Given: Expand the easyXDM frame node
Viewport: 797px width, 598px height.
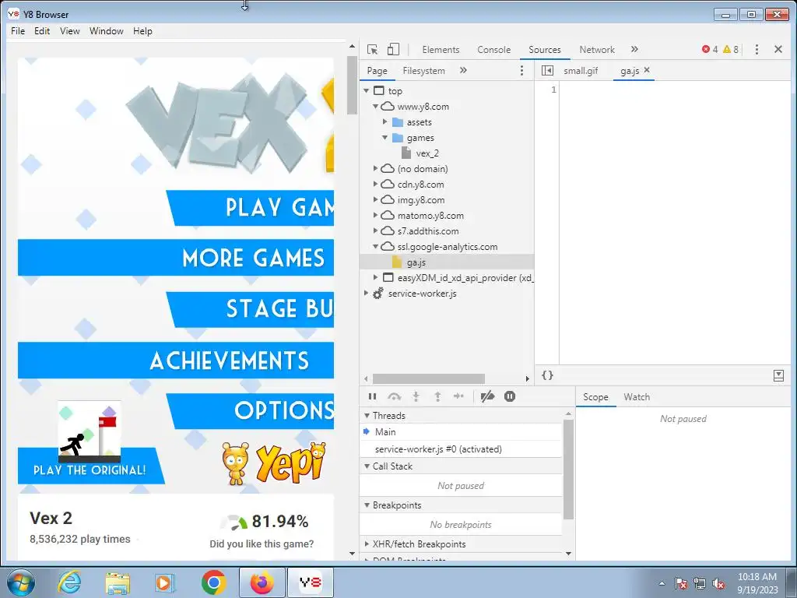Looking at the screenshot, I should click(x=376, y=278).
